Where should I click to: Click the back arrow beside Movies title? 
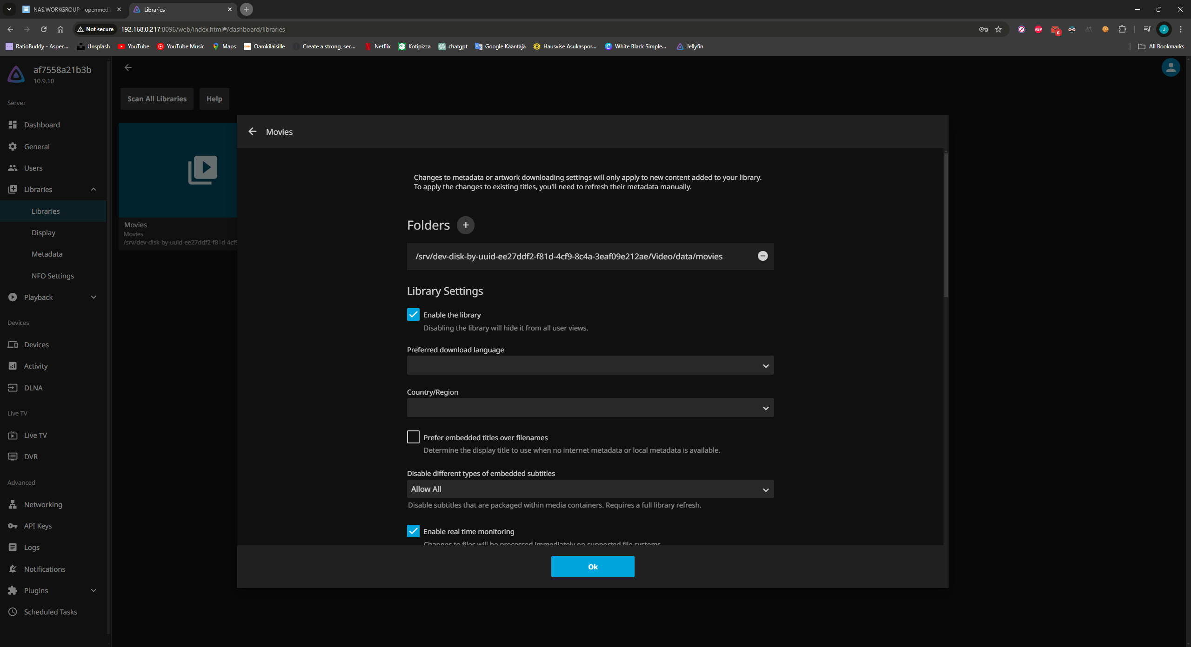(252, 132)
